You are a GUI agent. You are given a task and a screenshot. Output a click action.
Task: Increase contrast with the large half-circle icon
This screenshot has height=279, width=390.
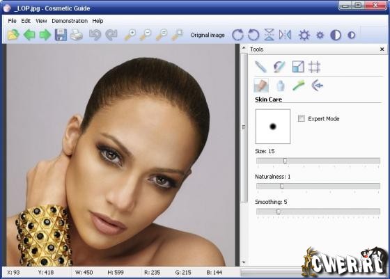point(335,35)
